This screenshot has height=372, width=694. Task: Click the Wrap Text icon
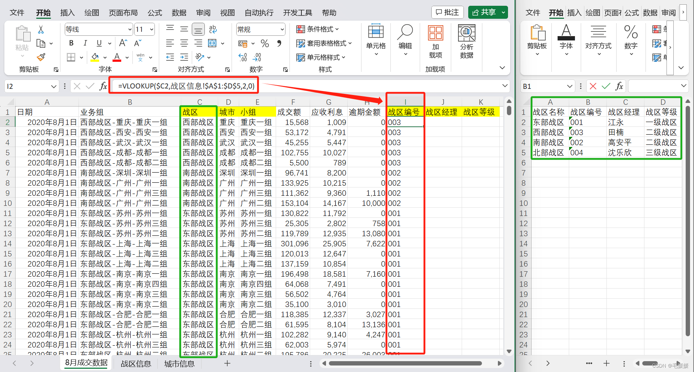point(213,29)
